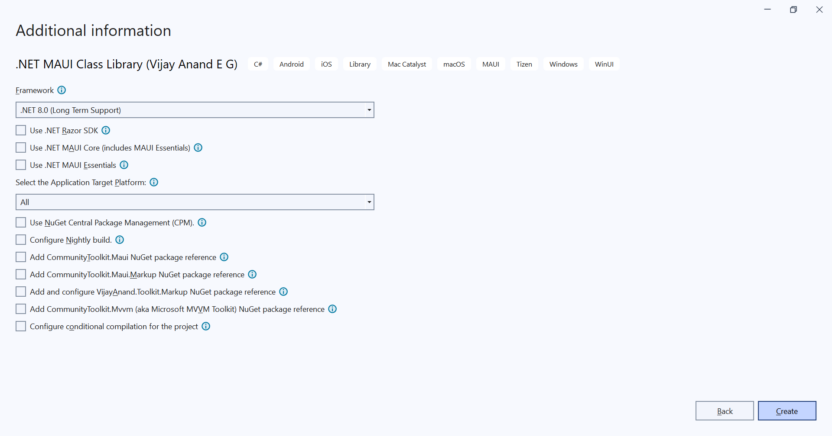Click the Mac Catalyst tag
The image size is (832, 436).
point(407,64)
